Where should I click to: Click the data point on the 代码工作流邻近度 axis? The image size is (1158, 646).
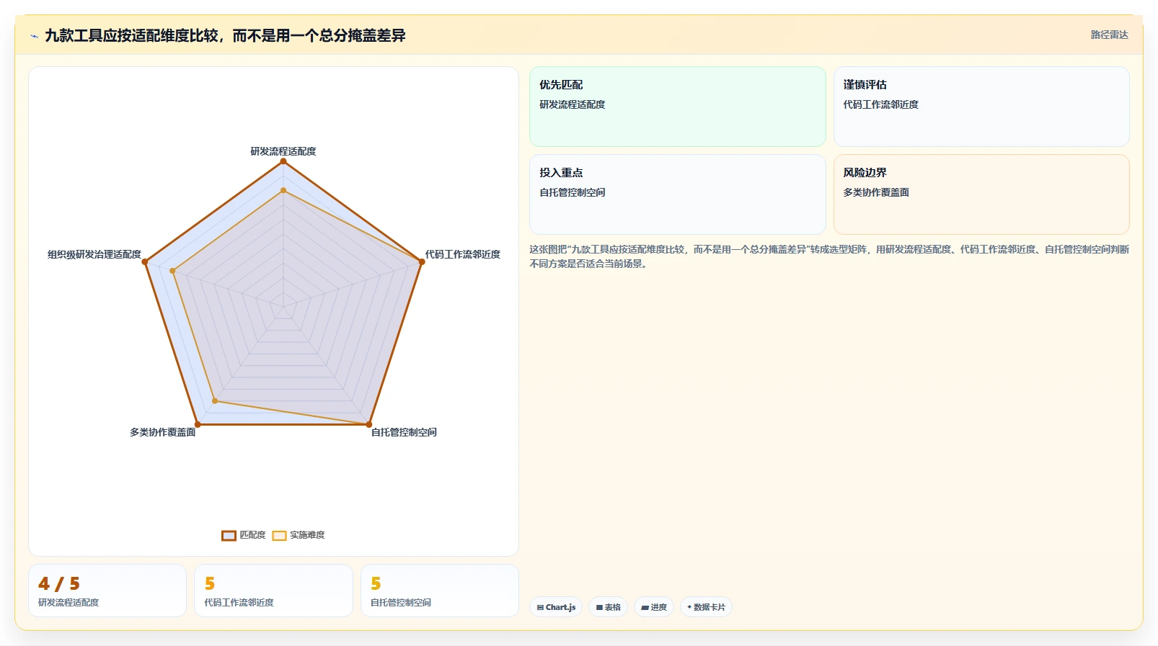422,262
